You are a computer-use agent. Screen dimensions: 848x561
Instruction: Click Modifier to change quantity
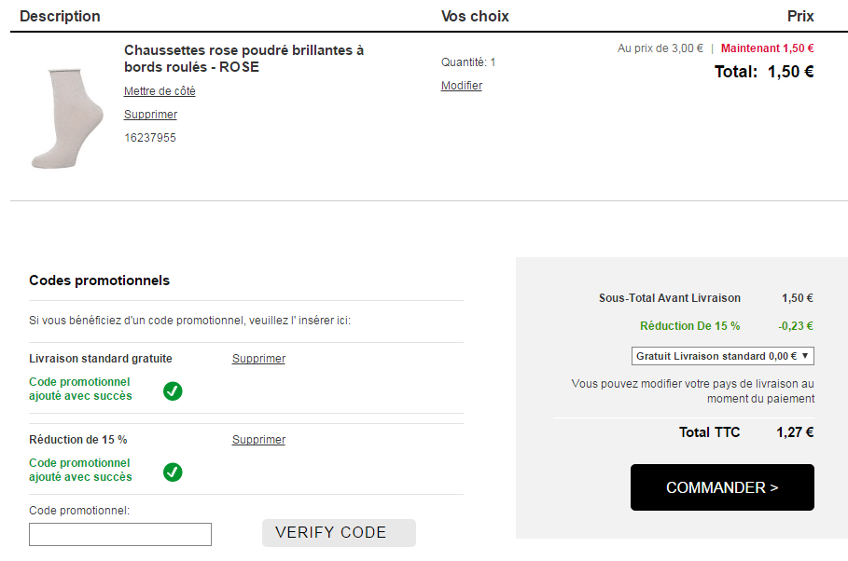(x=462, y=86)
